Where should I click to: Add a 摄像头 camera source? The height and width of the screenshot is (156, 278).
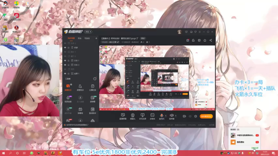[x=133, y=116]
